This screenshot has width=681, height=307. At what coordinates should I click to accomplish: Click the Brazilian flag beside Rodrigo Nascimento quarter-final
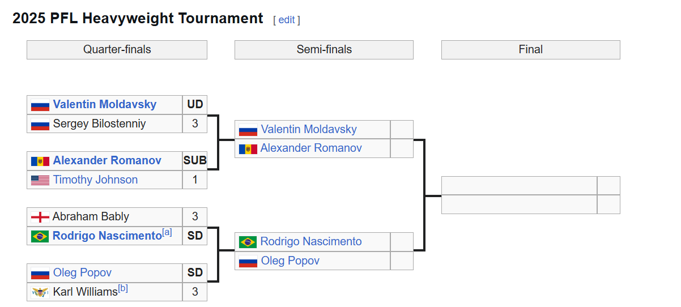[x=40, y=236]
